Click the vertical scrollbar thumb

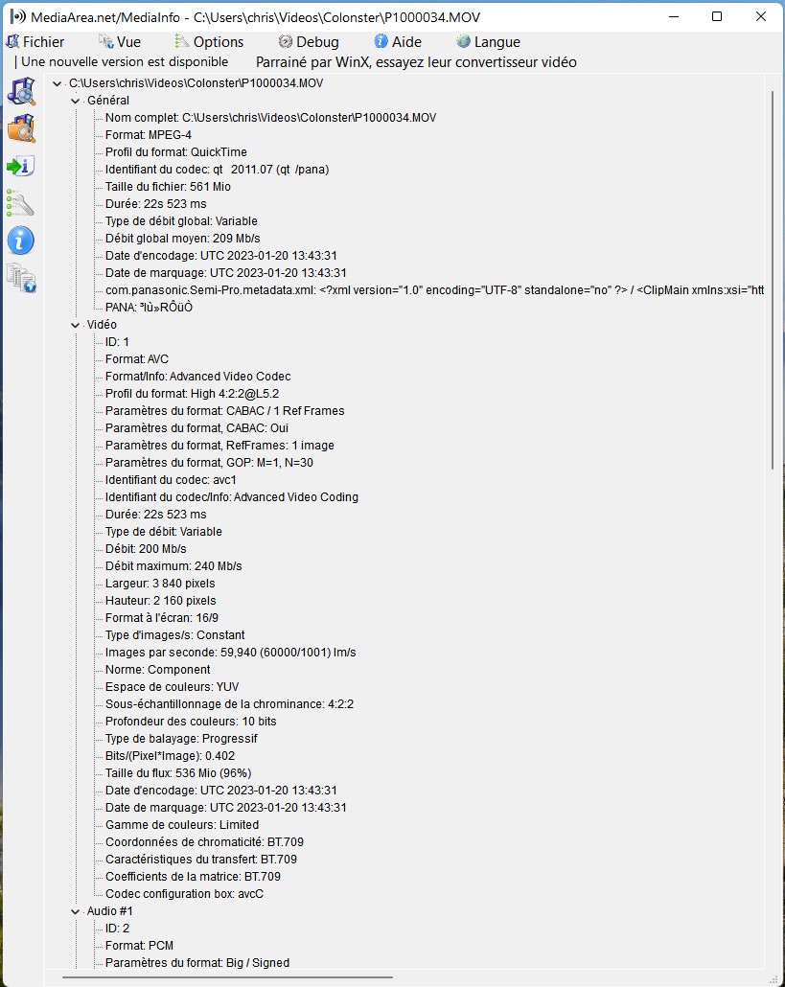pos(773,280)
